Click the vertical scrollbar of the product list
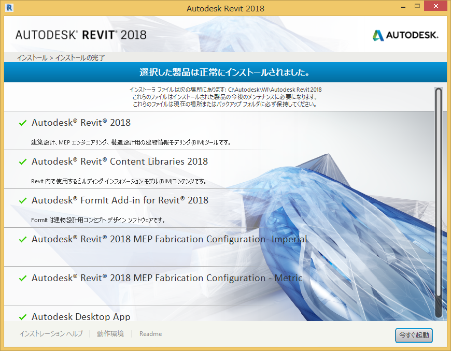The width and height of the screenshot is (451, 351). (x=439, y=203)
